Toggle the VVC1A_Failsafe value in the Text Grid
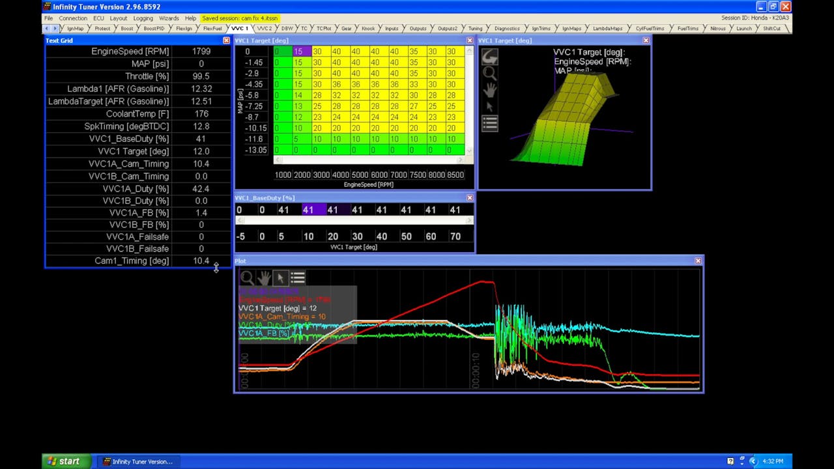 pos(201,236)
